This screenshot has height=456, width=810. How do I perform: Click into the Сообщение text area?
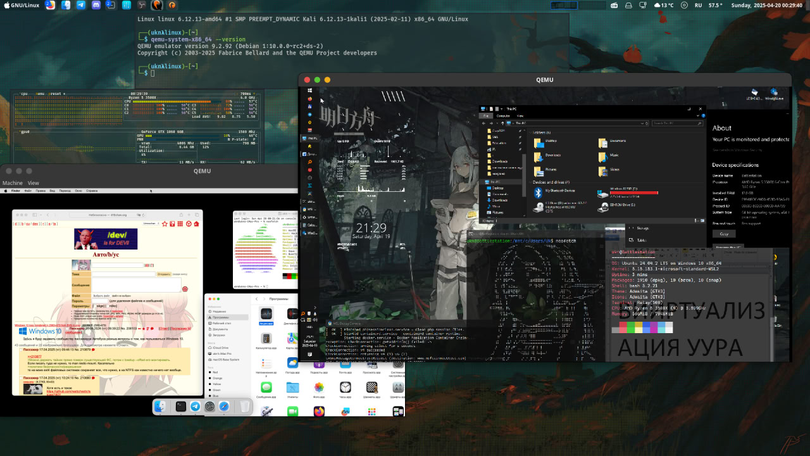click(136, 285)
